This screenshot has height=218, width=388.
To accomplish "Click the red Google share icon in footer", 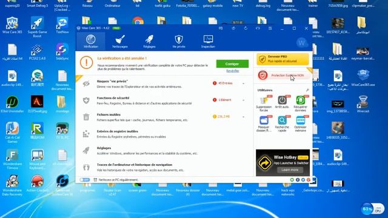I will click(309, 180).
